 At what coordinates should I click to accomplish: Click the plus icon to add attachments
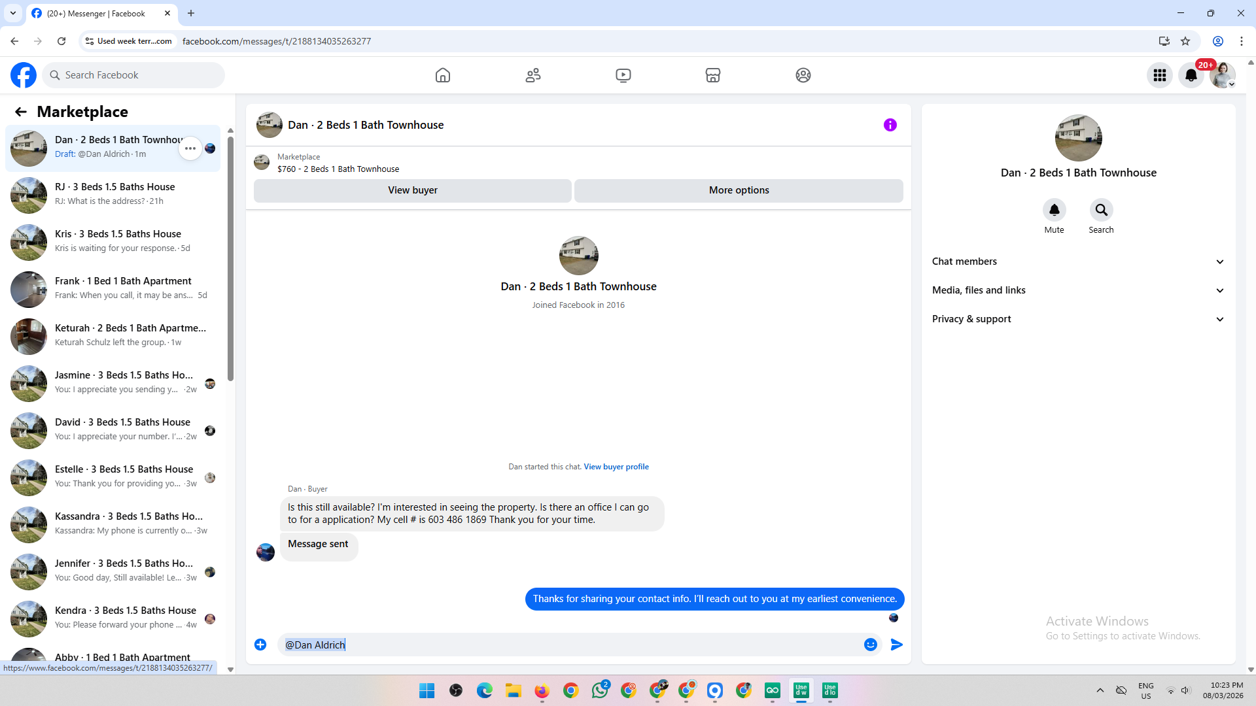pyautogui.click(x=260, y=645)
